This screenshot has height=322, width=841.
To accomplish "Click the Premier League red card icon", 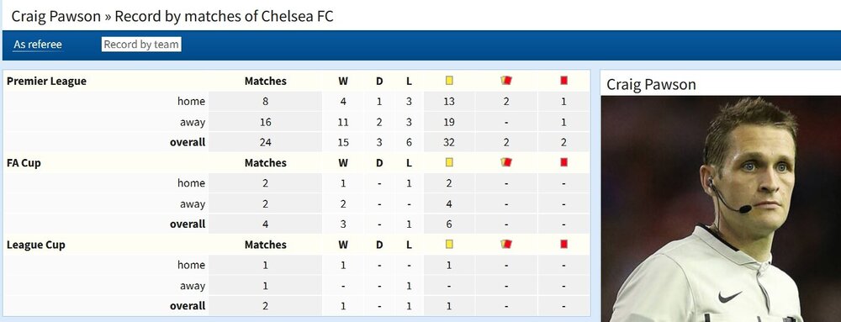I will click(x=563, y=81).
